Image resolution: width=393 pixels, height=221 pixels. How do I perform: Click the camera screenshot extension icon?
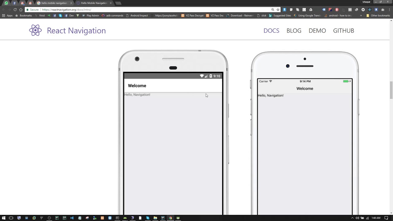383,10
